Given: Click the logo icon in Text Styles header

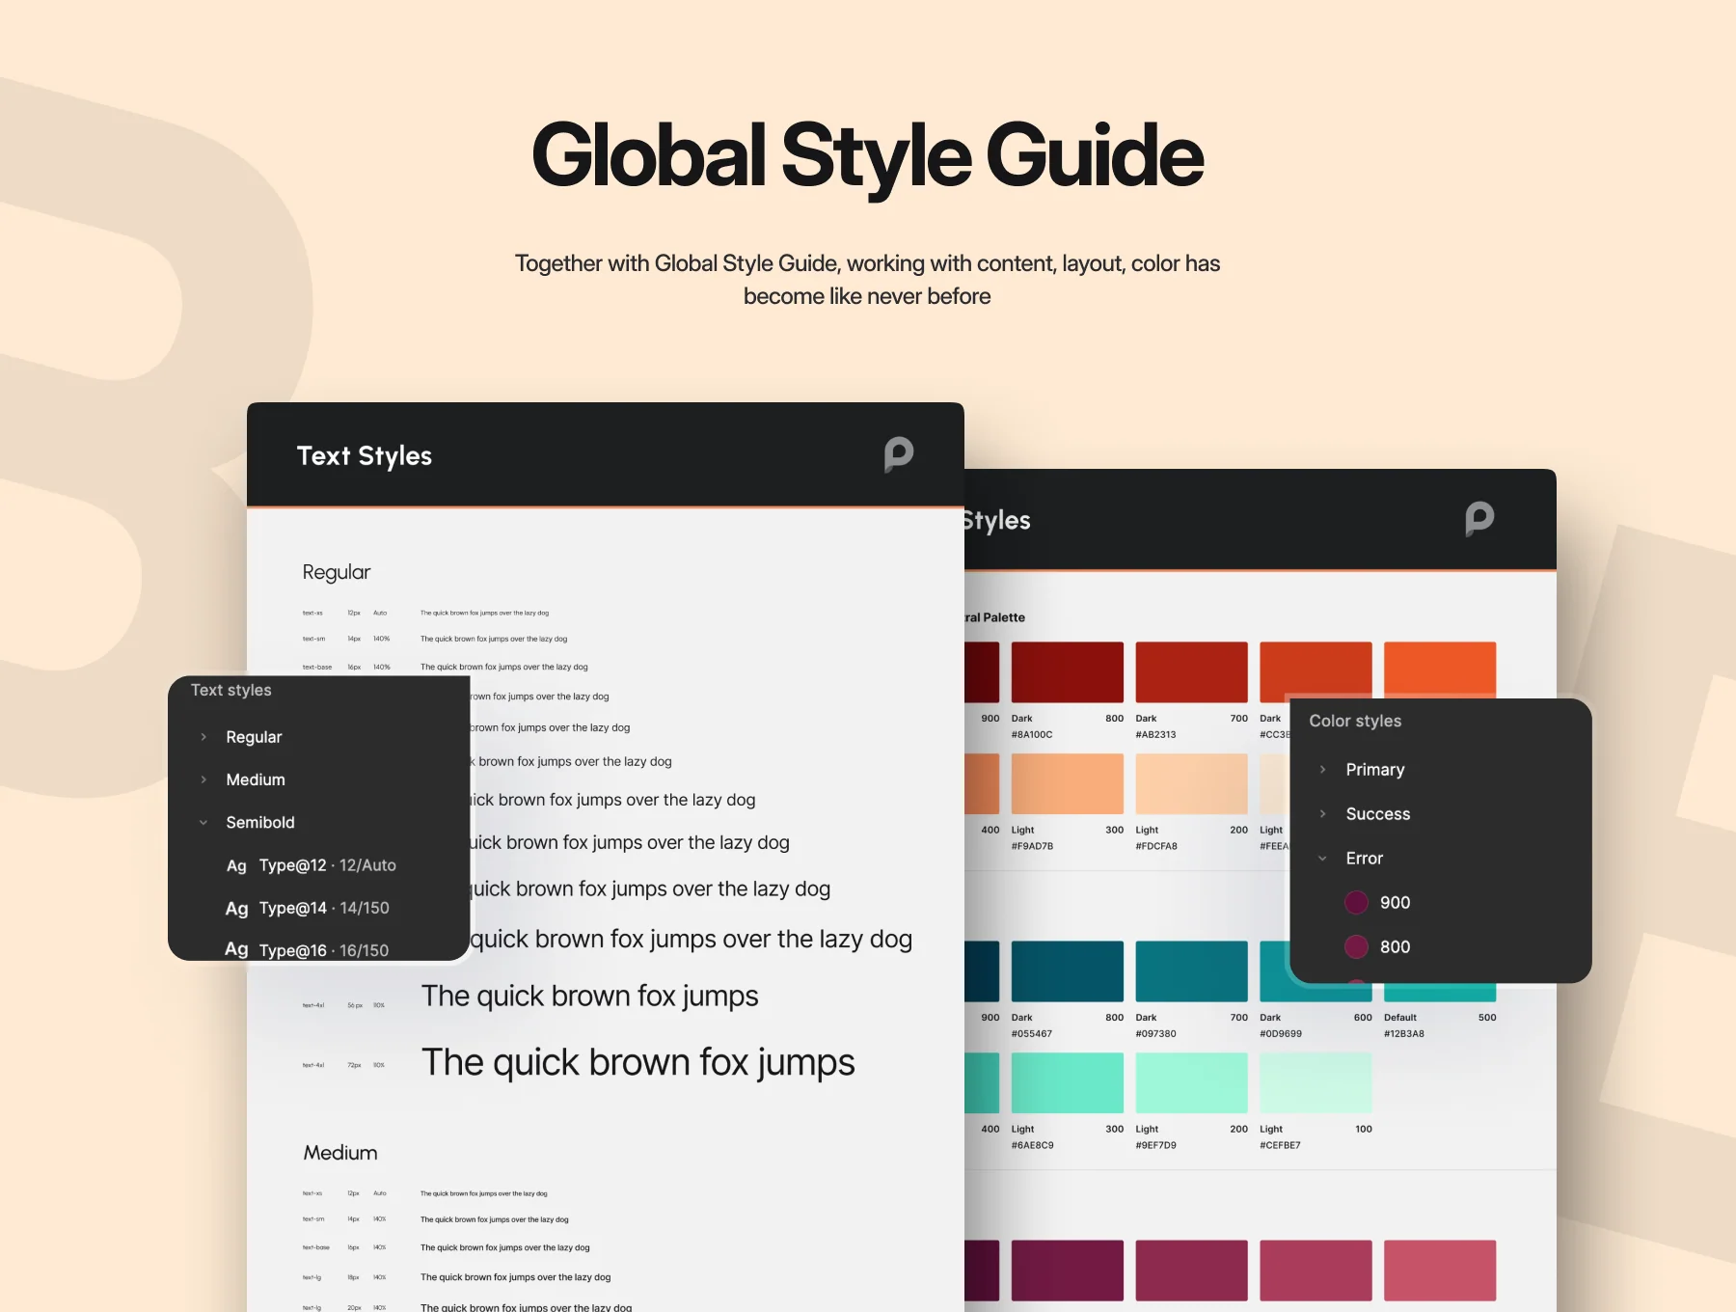Looking at the screenshot, I should click(x=899, y=454).
